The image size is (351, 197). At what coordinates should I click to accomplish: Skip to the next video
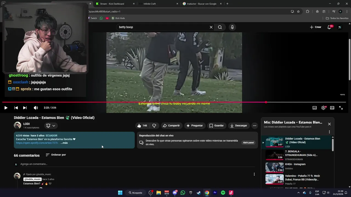click(x=25, y=108)
